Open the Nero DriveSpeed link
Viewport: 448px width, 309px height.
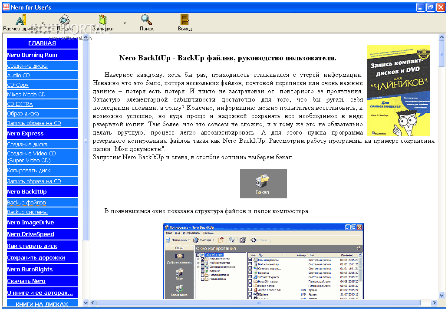coord(30,234)
